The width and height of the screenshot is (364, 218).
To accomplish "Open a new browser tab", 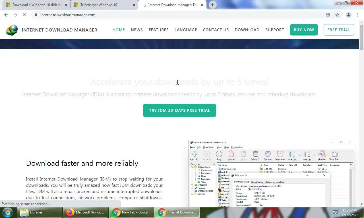I will click(212, 5).
